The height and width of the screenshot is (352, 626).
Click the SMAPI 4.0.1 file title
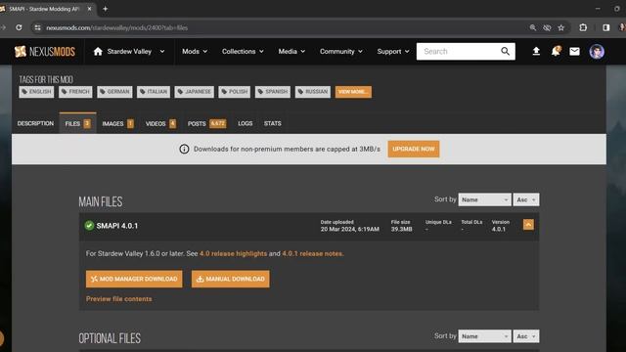tap(117, 226)
